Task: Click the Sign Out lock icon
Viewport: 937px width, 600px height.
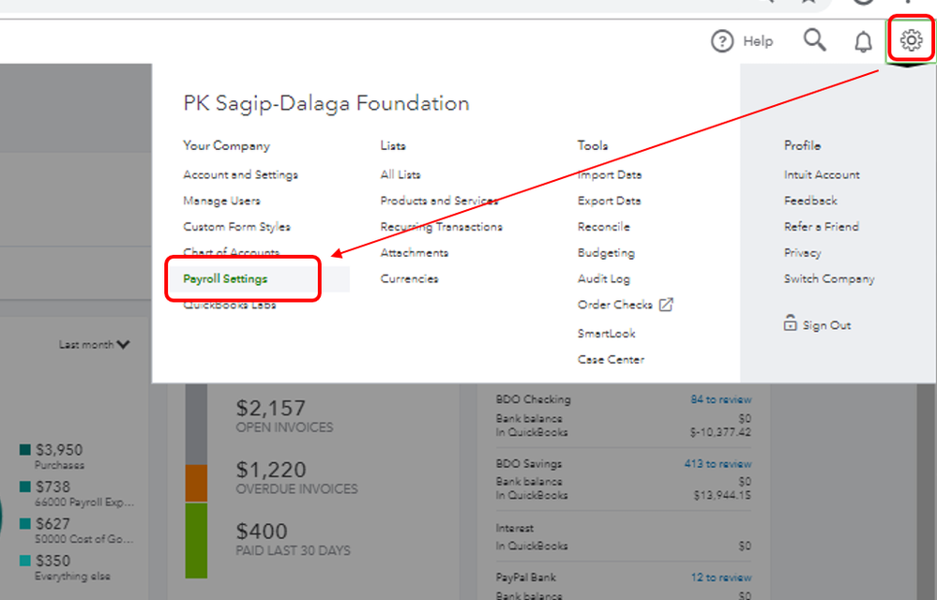Action: click(790, 324)
